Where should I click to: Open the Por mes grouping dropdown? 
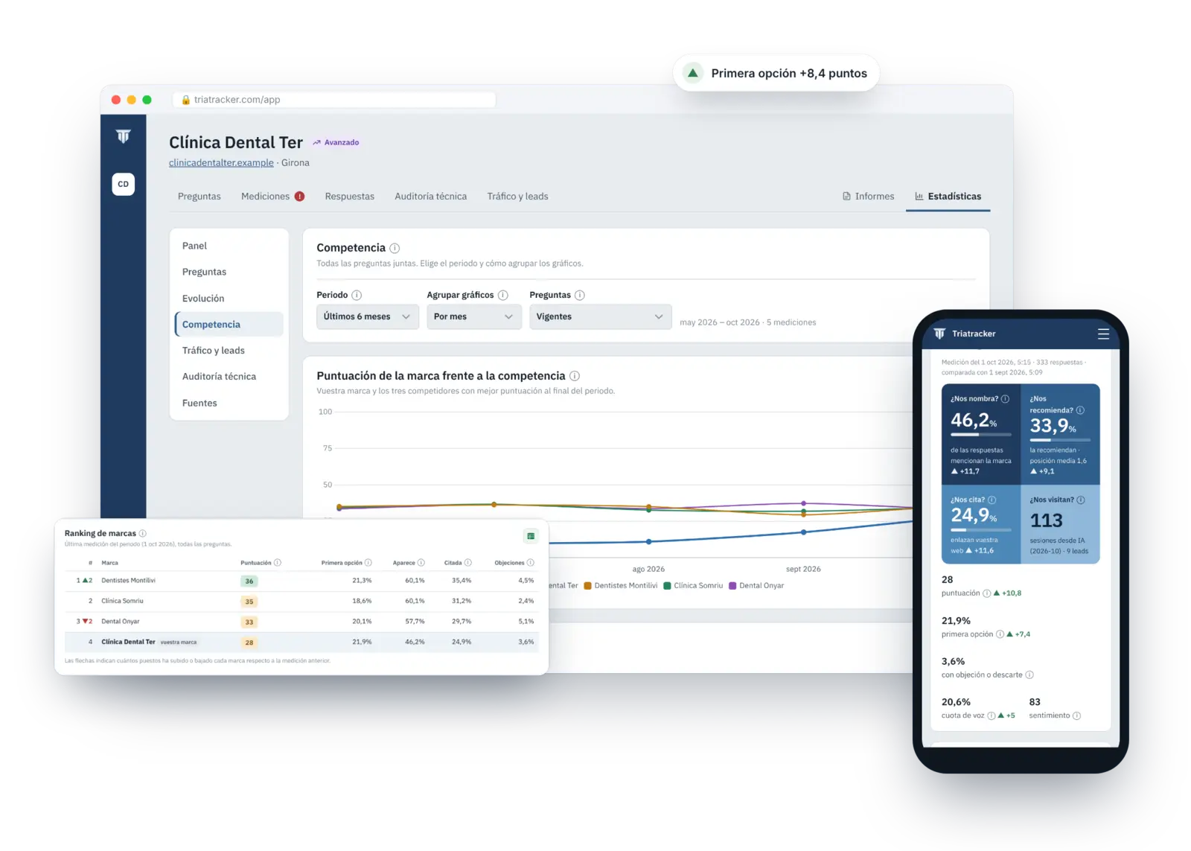[x=474, y=316]
